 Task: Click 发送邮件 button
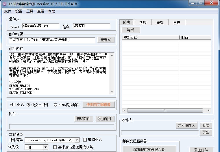201,150
